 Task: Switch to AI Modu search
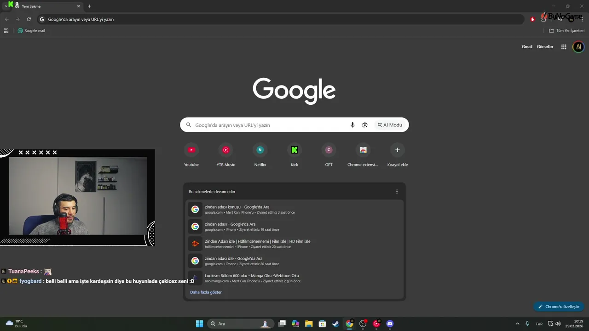pos(390,125)
